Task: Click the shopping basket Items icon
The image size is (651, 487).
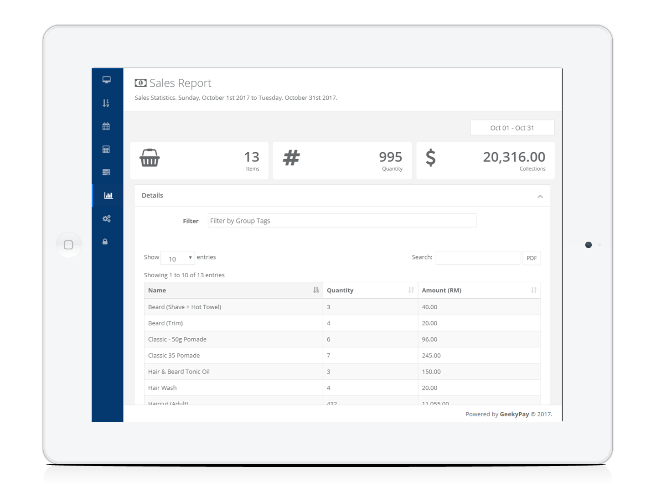Action: coord(150,158)
